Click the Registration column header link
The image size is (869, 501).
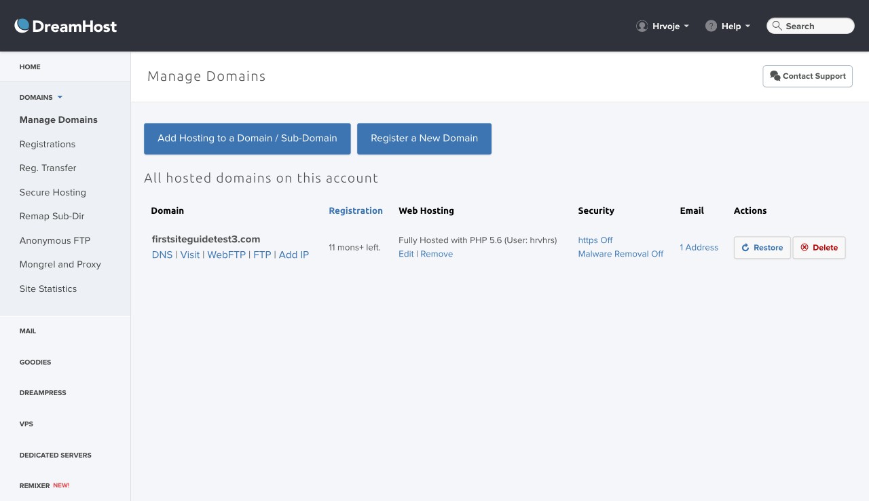(x=356, y=210)
